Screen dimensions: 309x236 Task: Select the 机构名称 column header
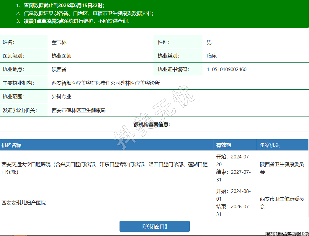(x=11, y=145)
